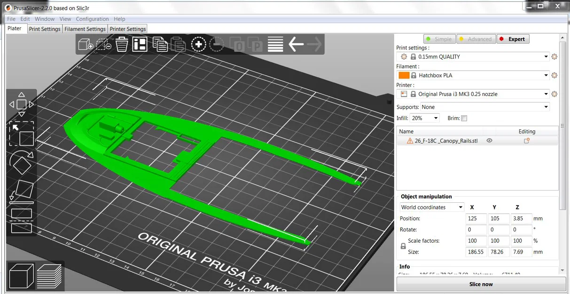Screen dimensions: 570x294
Task: Click the Undo left arrow
Action: [296, 45]
